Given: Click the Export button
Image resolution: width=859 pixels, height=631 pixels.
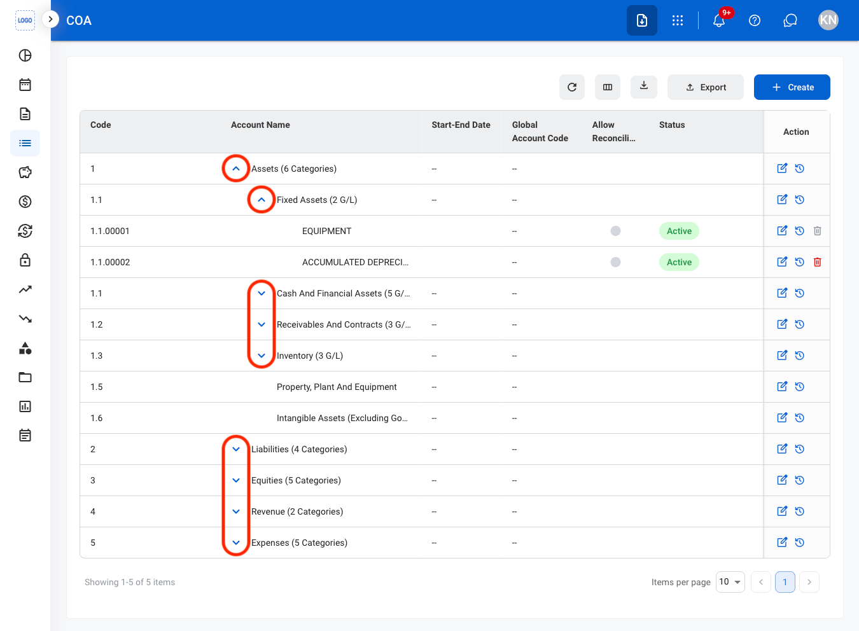Looking at the screenshot, I should point(706,87).
